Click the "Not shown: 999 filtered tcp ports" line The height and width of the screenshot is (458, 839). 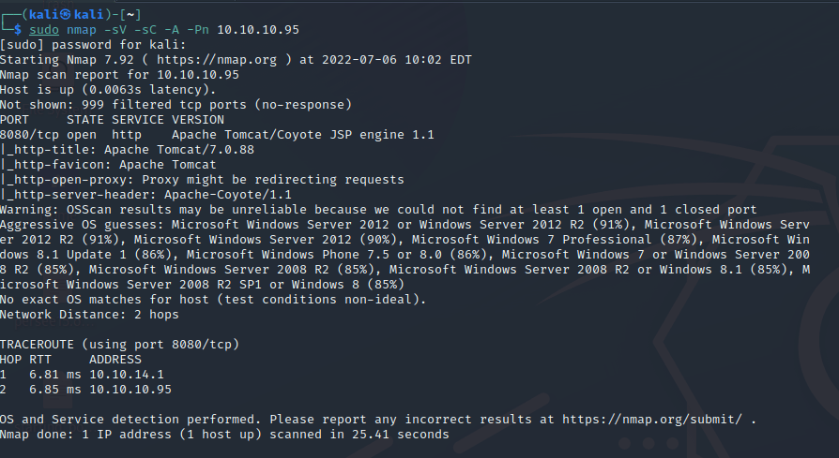[x=175, y=105]
